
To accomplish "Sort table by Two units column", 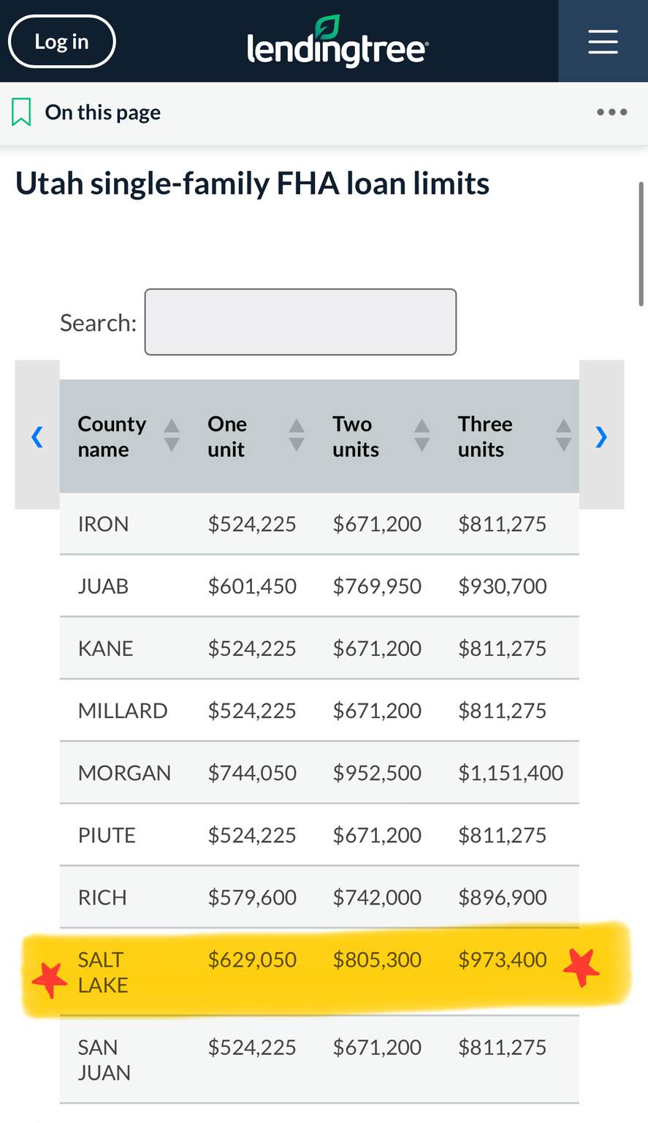I will [422, 436].
